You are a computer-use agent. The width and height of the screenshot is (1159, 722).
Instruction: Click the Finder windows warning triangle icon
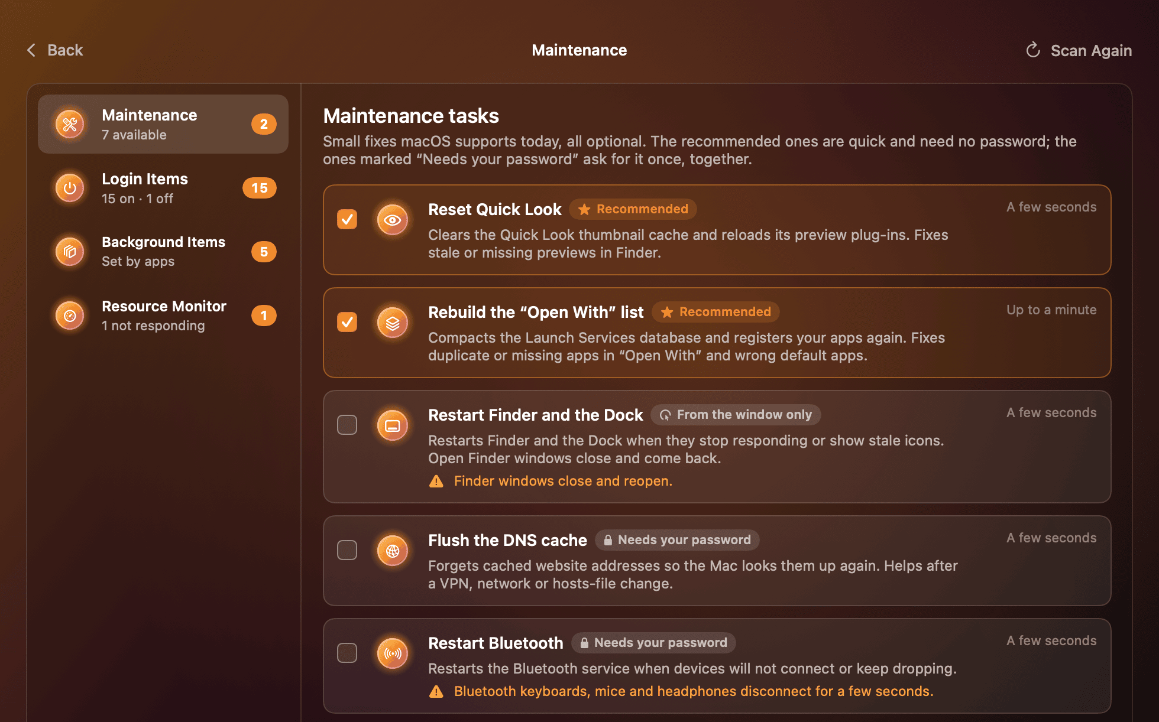436,481
